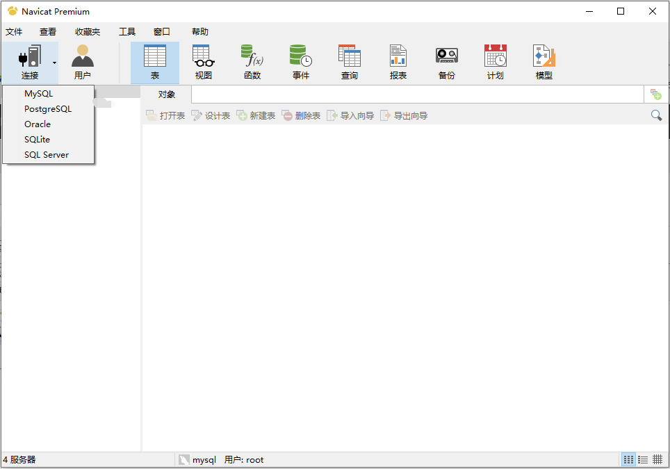Screen dimensions: 670x469
Task: Open the 帮助 menu
Action: 200,31
